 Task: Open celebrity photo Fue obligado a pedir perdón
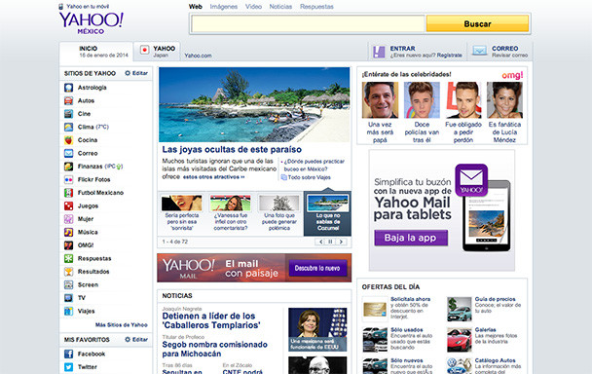(x=463, y=100)
